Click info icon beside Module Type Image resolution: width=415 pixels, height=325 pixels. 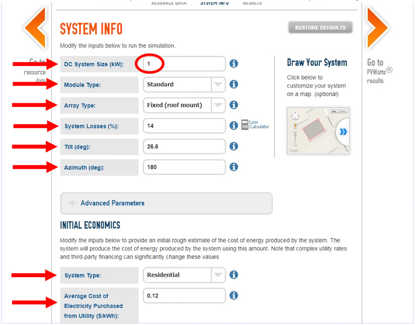[234, 84]
